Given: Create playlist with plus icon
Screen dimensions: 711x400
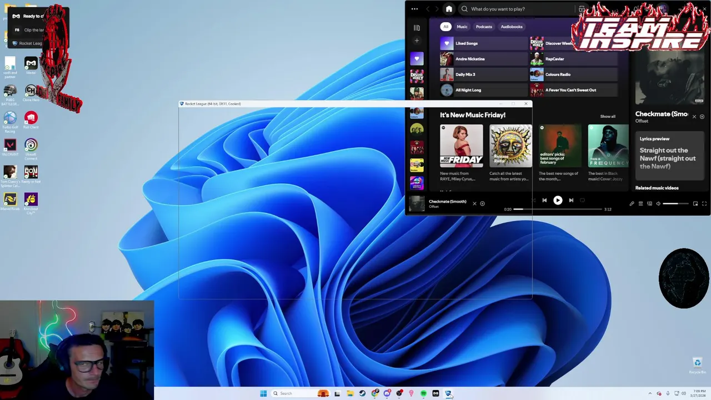Looking at the screenshot, I should pos(417,41).
